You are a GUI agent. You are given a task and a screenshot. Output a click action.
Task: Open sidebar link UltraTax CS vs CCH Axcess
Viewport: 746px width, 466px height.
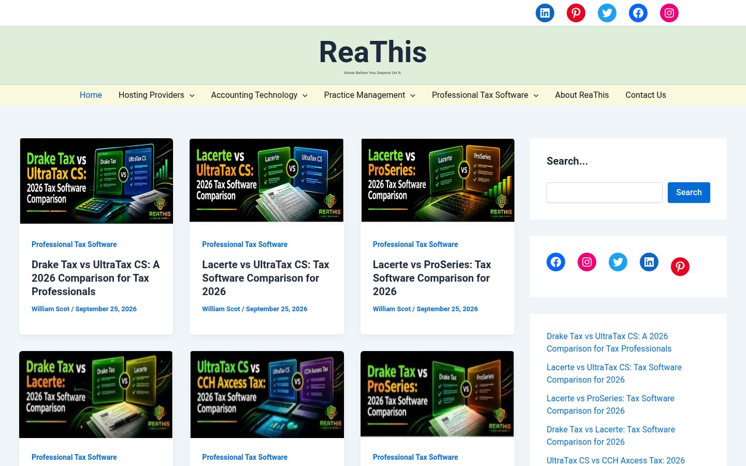coord(615,460)
